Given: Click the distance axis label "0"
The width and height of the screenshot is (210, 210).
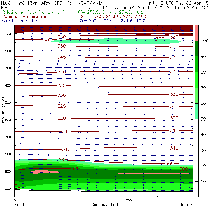Looking at the screenshot, I should point(14,200).
